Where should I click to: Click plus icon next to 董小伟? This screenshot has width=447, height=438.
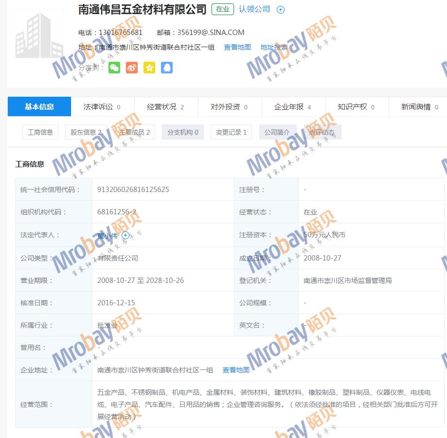[x=125, y=235]
